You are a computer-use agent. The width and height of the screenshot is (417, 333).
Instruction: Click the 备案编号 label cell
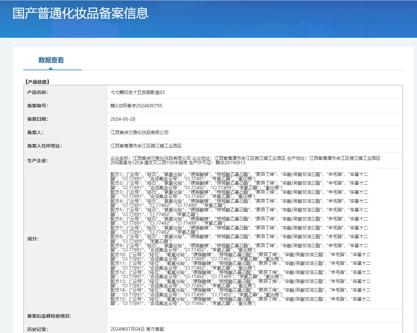click(x=65, y=106)
